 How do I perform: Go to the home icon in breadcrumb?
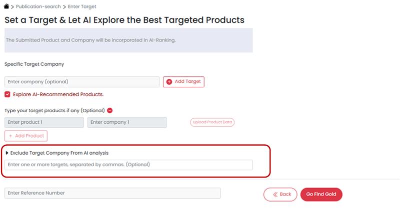coord(6,6)
